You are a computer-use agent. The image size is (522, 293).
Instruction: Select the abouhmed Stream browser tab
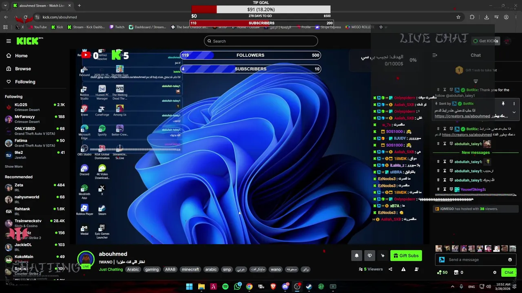pyautogui.click(x=42, y=6)
